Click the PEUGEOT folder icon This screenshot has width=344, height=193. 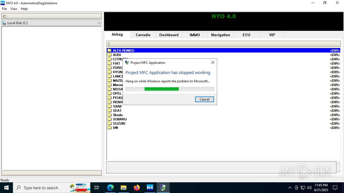point(109,98)
